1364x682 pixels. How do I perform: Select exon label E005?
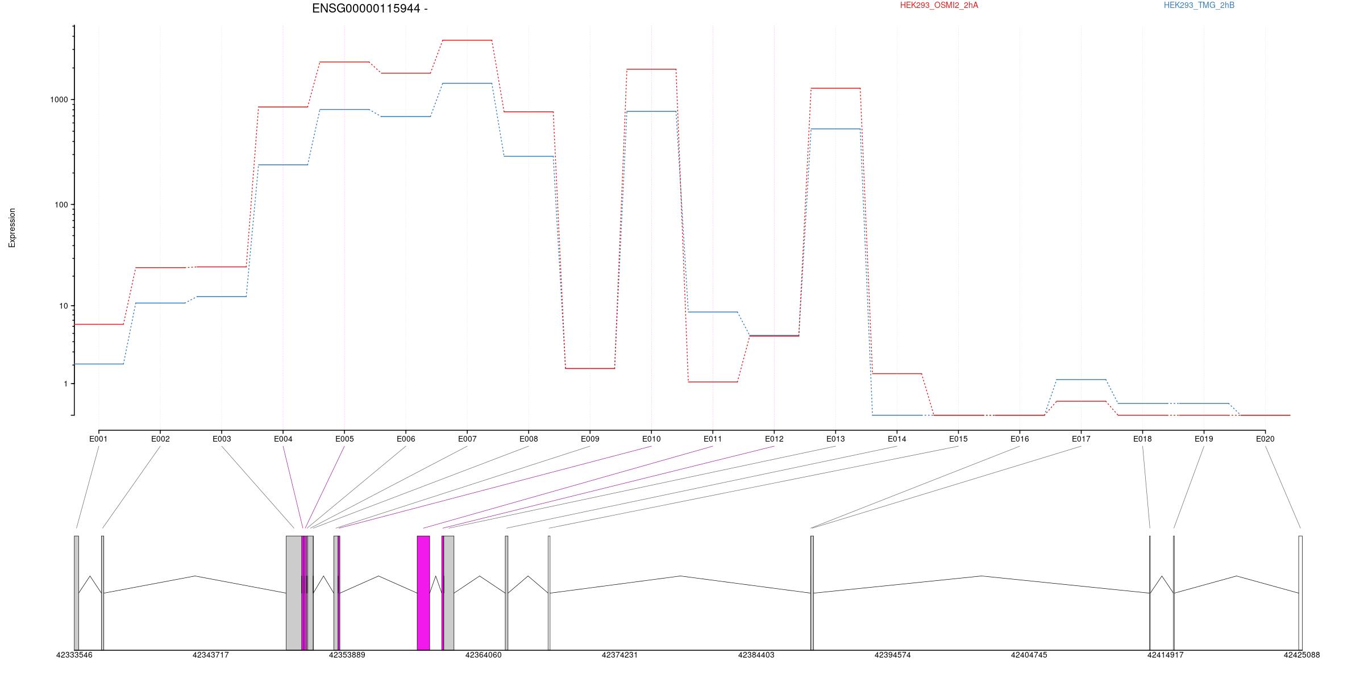pos(344,439)
